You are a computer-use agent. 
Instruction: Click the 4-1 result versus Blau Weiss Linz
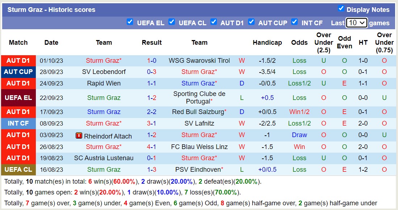click(x=151, y=147)
